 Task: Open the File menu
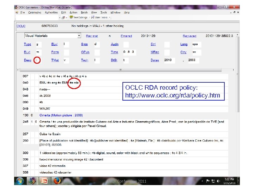point(23,12)
